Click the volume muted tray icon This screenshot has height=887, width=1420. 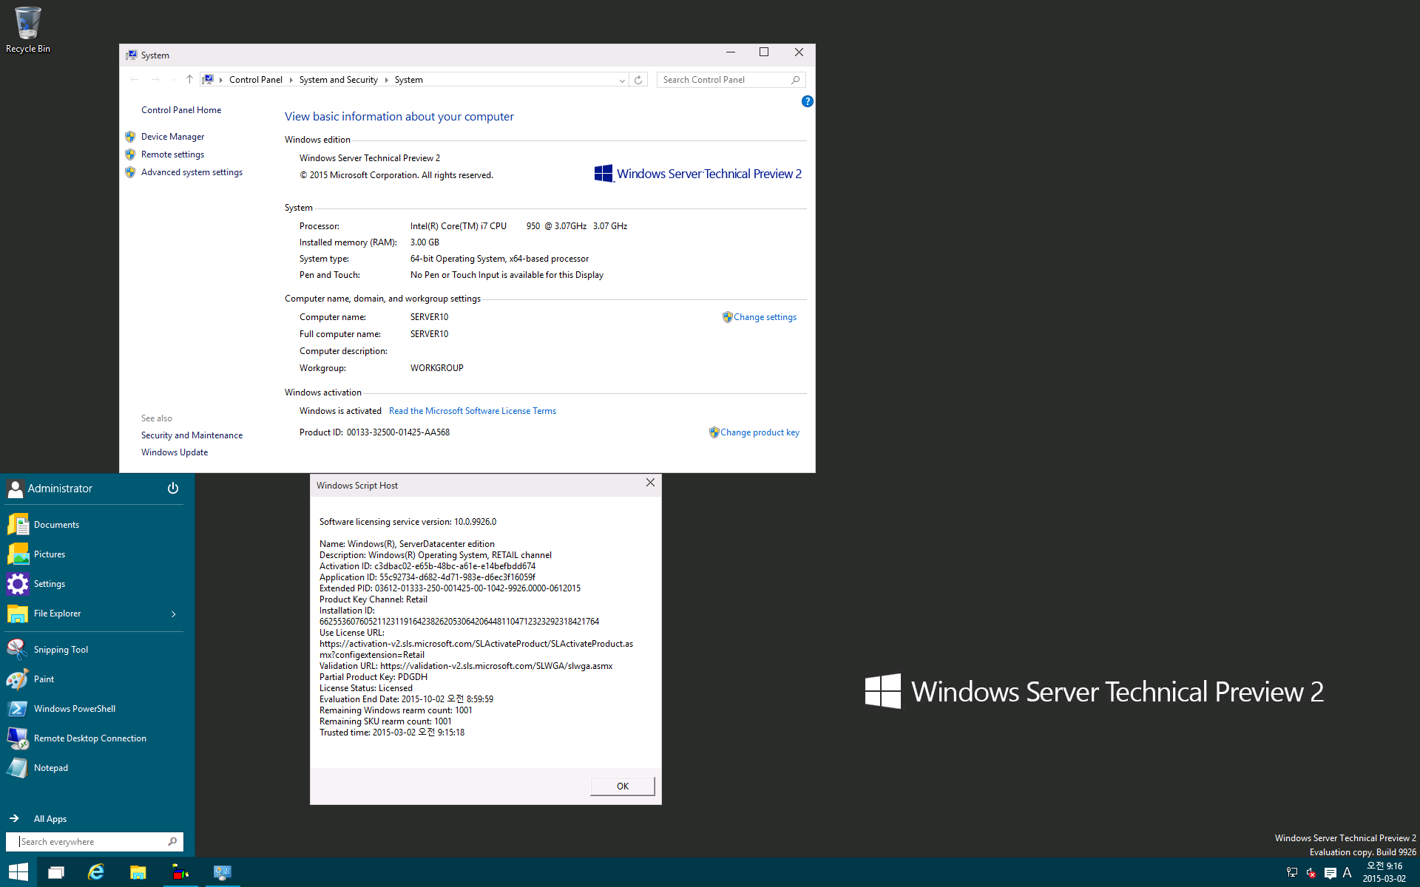[x=1311, y=873]
